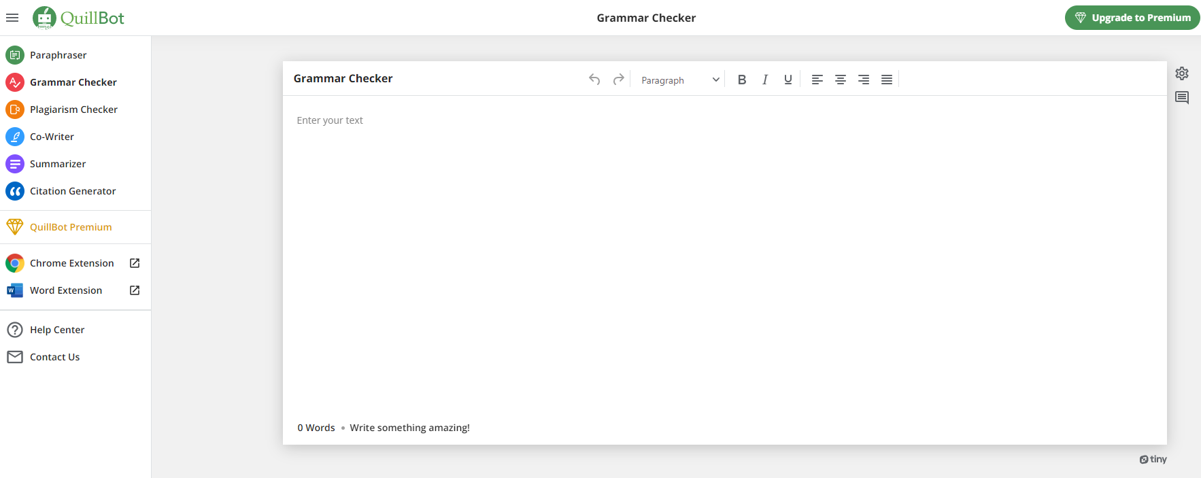Screen dimensions: 1201x478
Task: Align text to the right
Action: (864, 80)
